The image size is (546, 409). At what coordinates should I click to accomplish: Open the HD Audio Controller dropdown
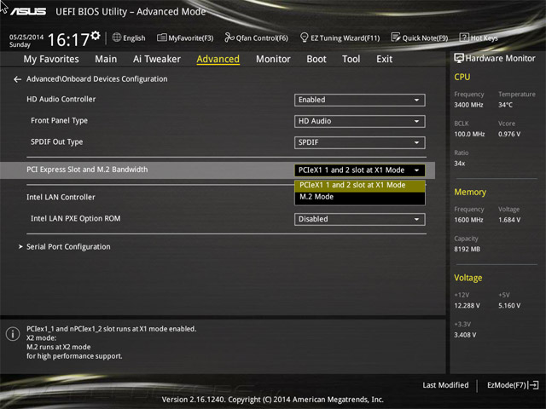coord(360,101)
